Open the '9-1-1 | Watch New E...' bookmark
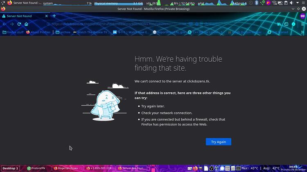This screenshot has width=307, height=172. (131, 32)
